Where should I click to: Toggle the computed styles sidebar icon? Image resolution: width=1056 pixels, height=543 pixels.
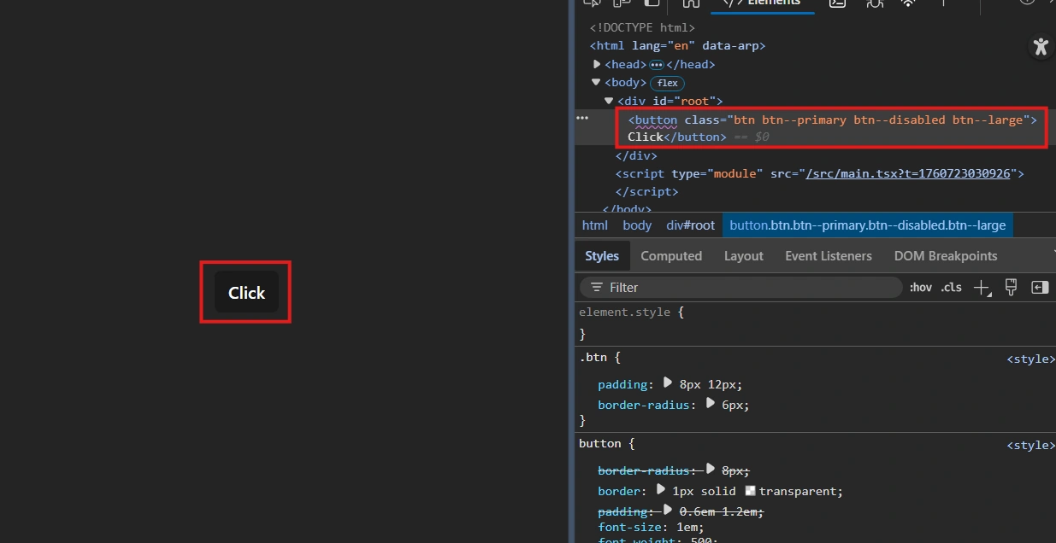1040,288
